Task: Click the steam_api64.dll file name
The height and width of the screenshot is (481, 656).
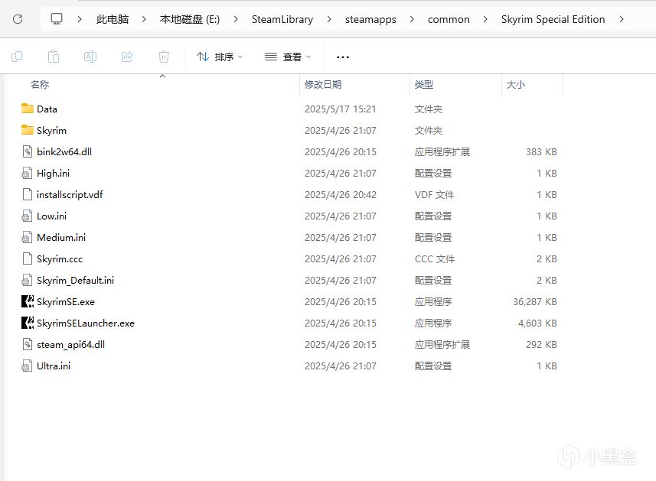Action: click(x=70, y=345)
